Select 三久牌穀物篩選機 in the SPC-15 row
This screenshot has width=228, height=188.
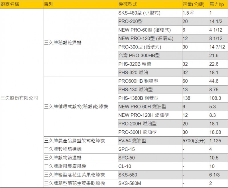click(x=81, y=149)
